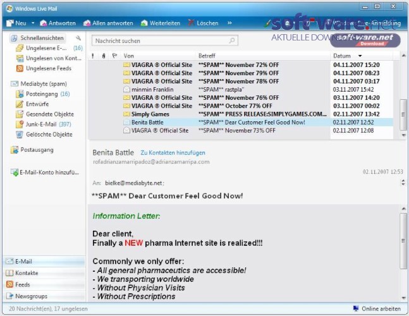This screenshot has height=316, width=409.
Task: Click the Neu new message icon
Action: coord(10,23)
